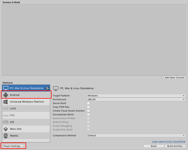Click the PC monitor icon in platform list
Screen dimensions: 188x150
(x=6, y=88)
